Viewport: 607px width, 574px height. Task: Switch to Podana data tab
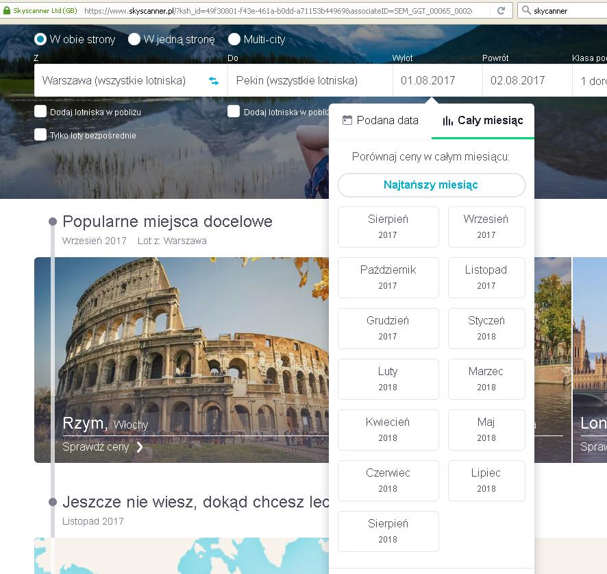click(x=380, y=121)
